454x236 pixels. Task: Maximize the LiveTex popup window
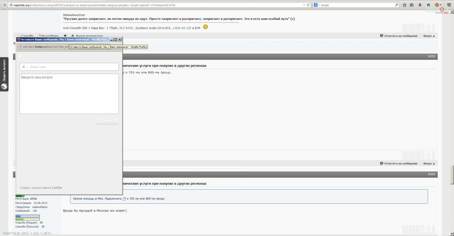point(115,39)
